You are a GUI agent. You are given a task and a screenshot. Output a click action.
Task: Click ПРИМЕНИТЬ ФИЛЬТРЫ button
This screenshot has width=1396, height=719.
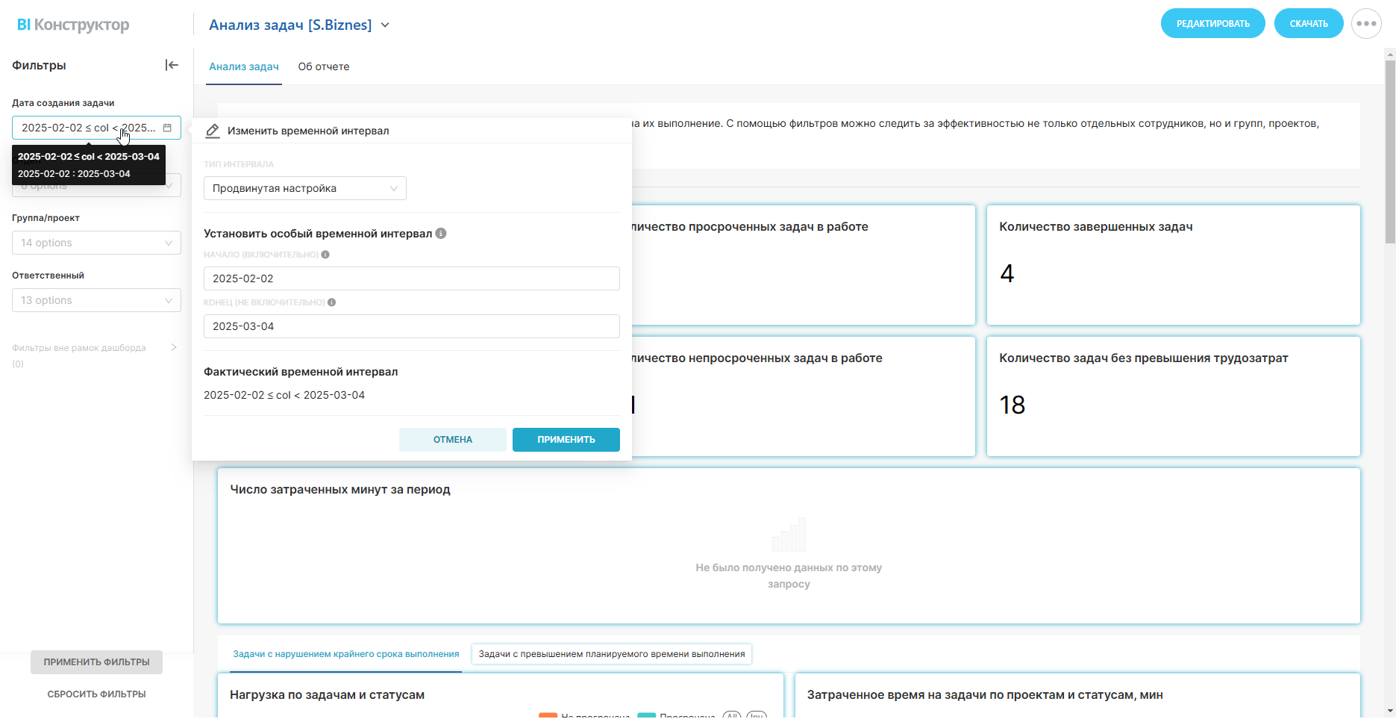click(96, 662)
